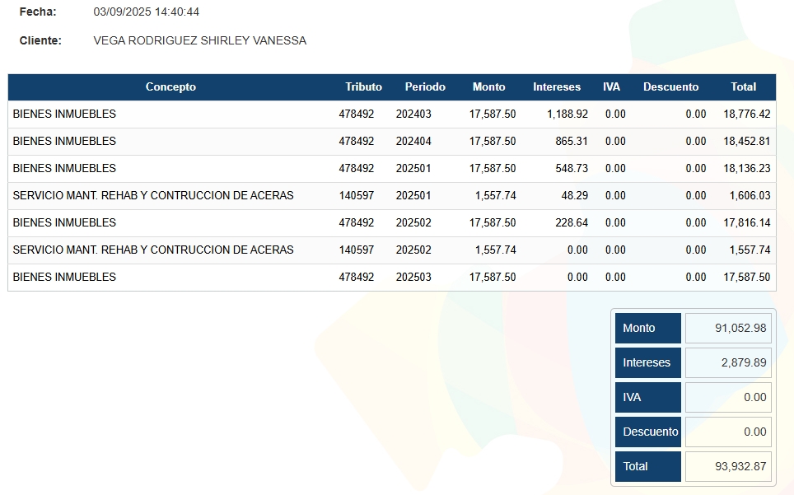Click the Tributo column header
This screenshot has height=495, width=794.
pos(363,86)
